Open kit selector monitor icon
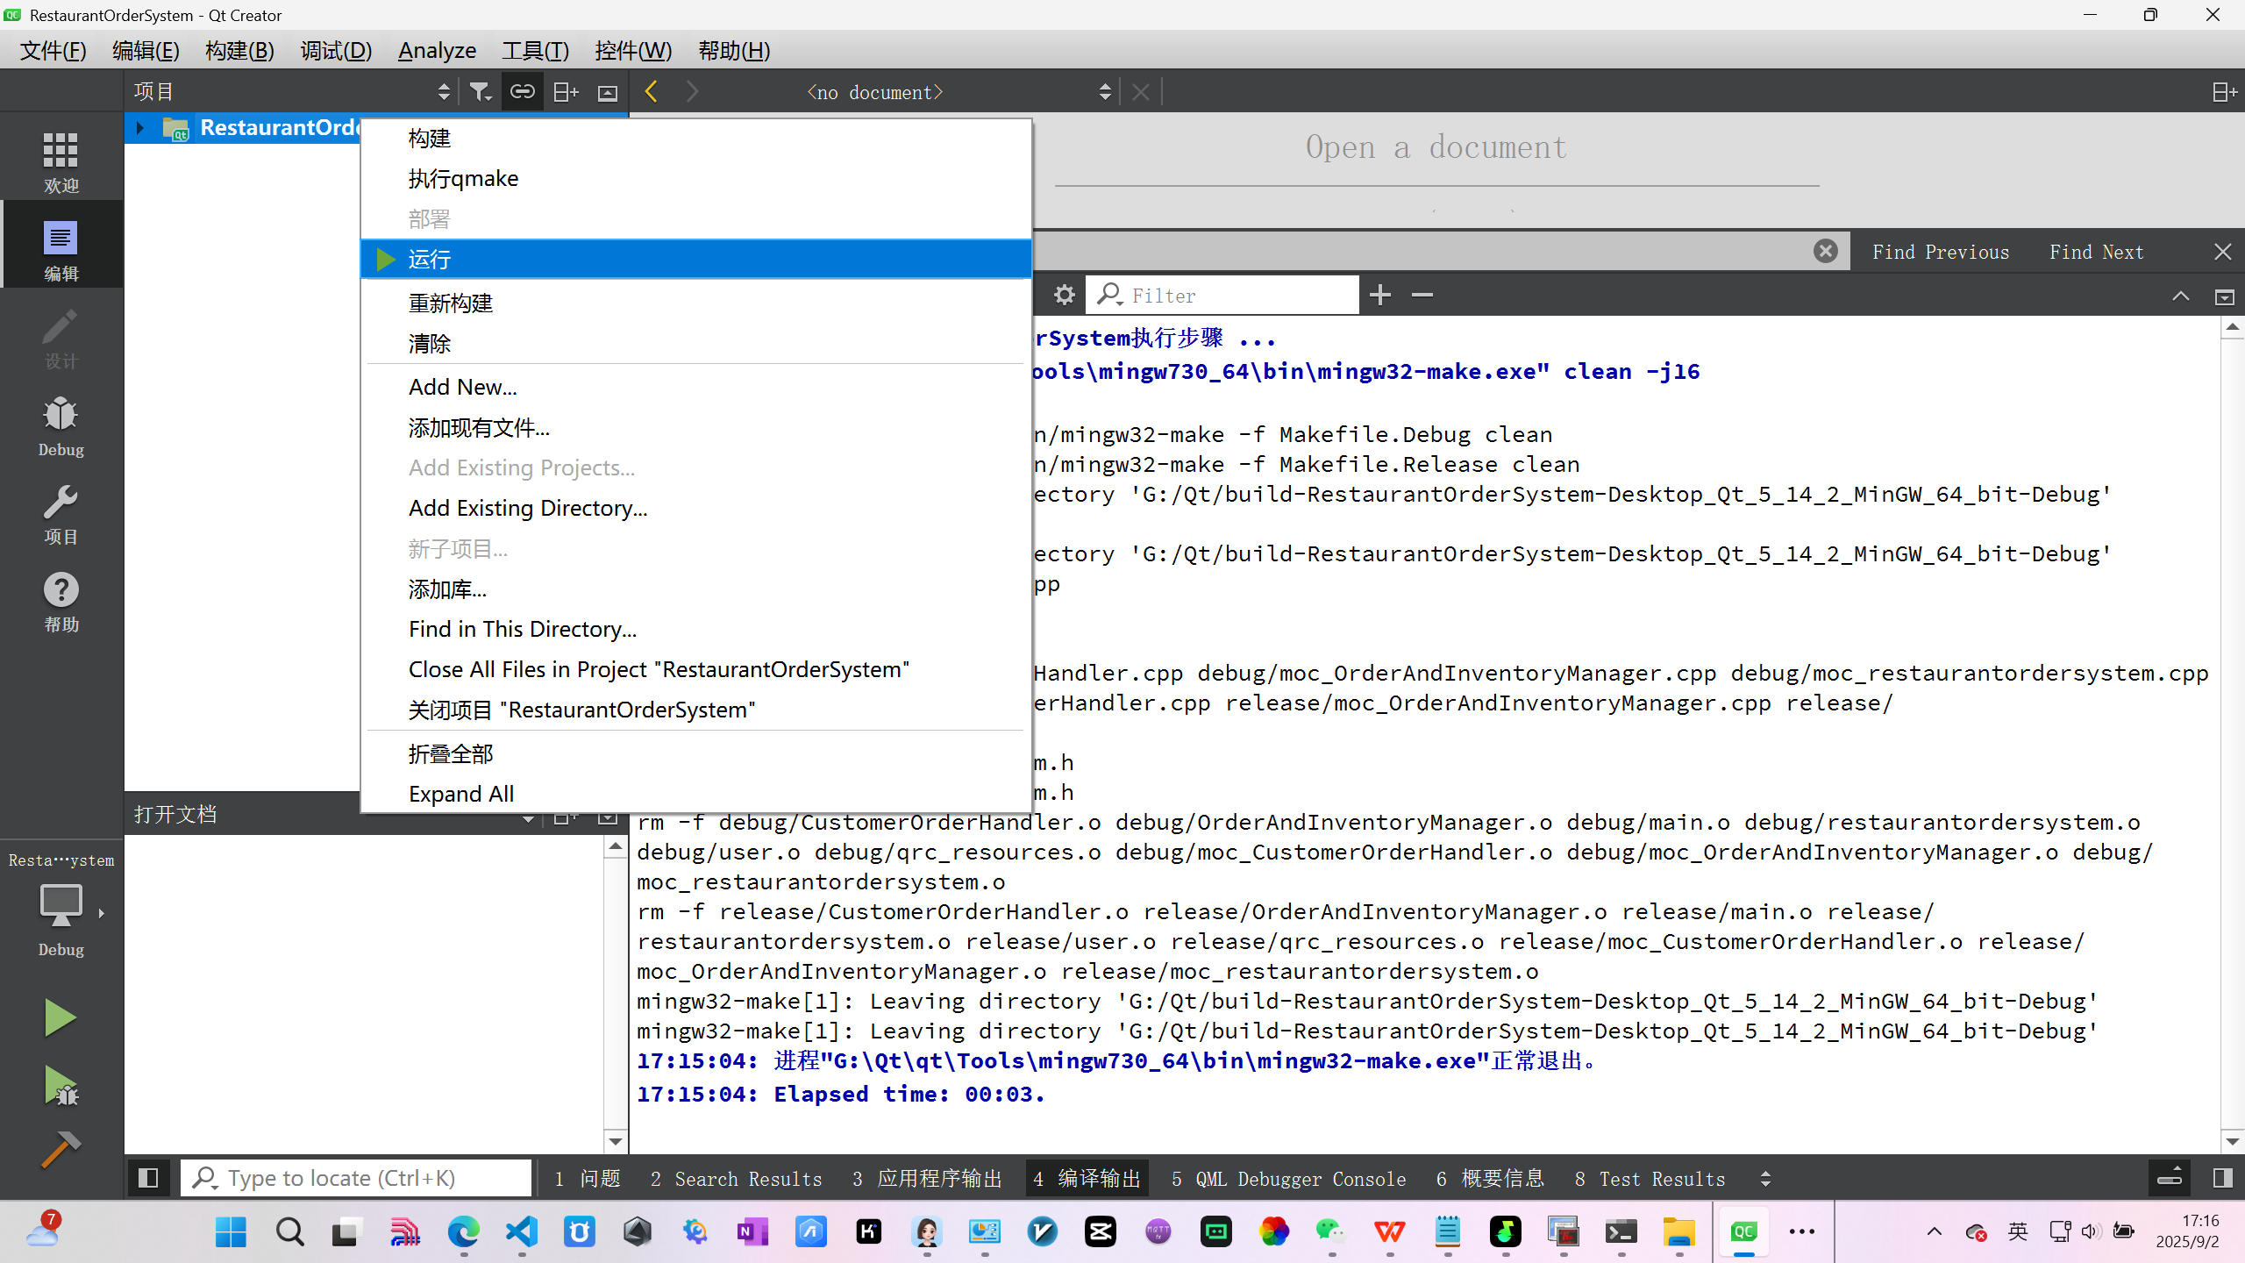Image resolution: width=2245 pixels, height=1263 pixels. tap(60, 906)
